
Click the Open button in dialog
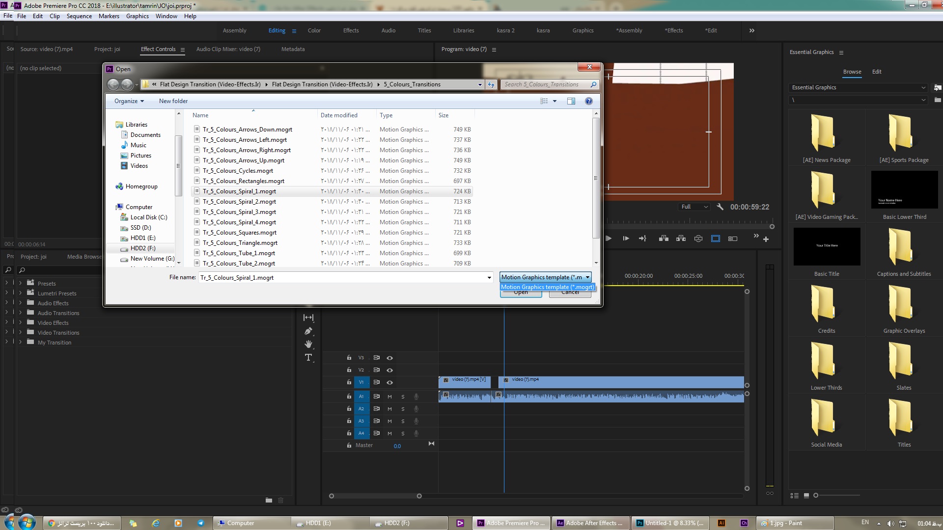pos(521,292)
